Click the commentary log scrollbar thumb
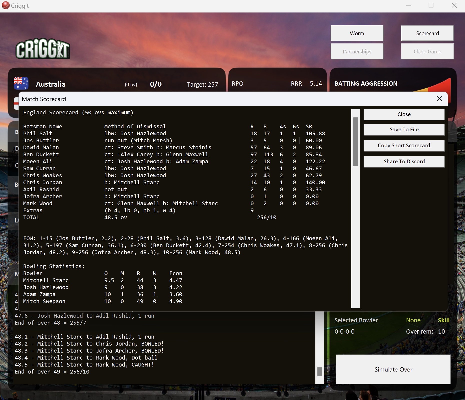Image resolution: width=465 pixels, height=400 pixels. [x=320, y=371]
